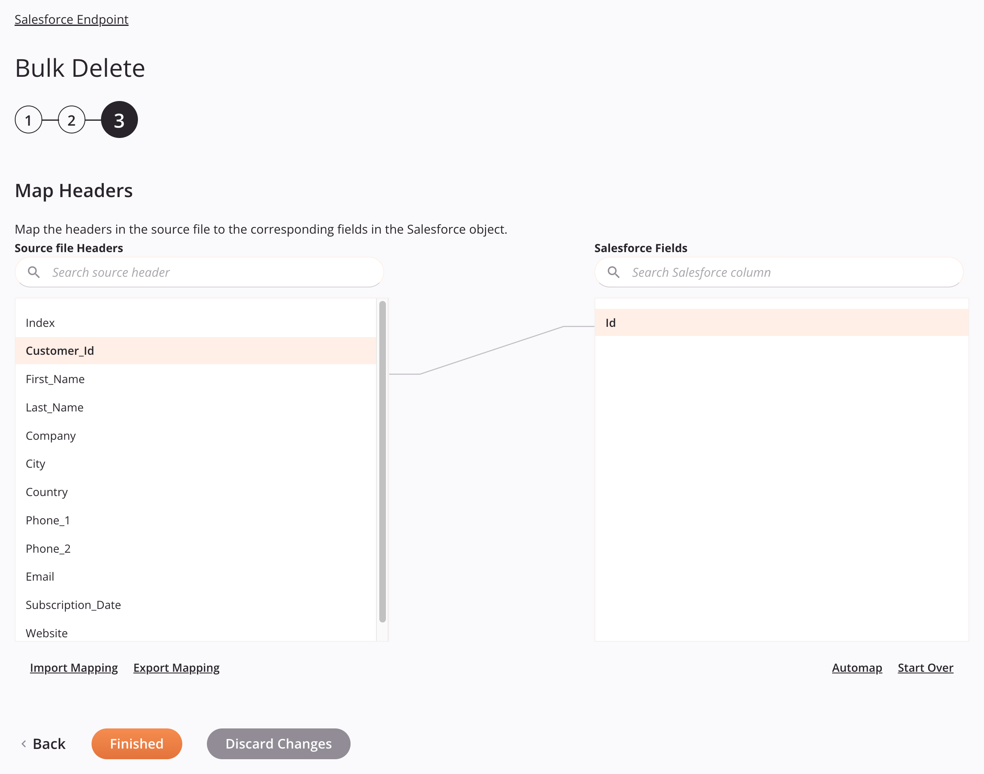
Task: Click the Discard Changes button
Action: (x=279, y=743)
